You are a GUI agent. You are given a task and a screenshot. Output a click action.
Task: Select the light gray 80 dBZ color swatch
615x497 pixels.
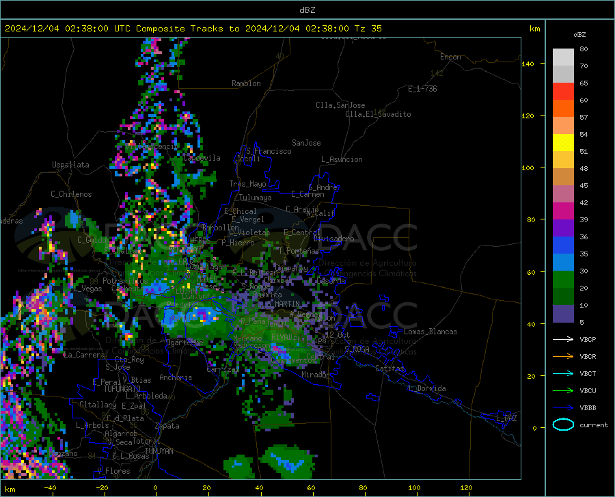click(563, 57)
